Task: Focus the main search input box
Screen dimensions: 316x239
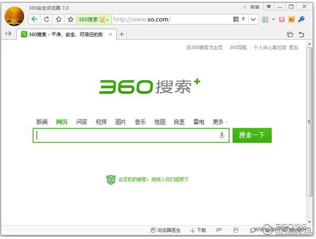Action: click(x=131, y=135)
